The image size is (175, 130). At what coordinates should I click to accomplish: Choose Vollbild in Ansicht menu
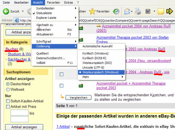point(55,63)
